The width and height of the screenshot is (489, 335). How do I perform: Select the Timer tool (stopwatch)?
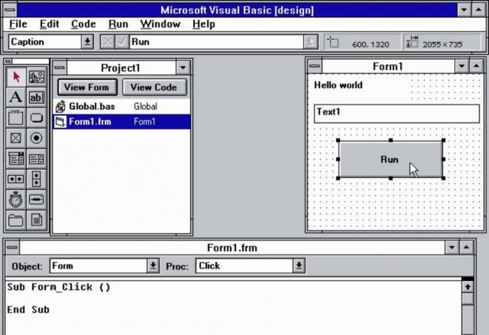pyautogui.click(x=16, y=200)
